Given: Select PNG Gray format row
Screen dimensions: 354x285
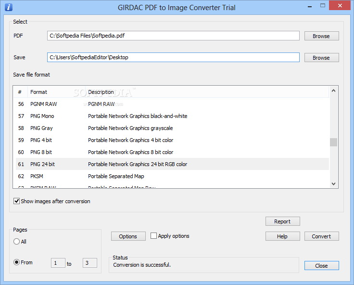Looking at the screenshot, I should 172,128.
